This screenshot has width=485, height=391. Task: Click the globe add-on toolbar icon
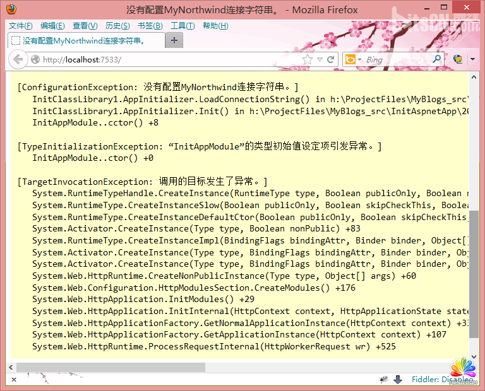[x=458, y=59]
